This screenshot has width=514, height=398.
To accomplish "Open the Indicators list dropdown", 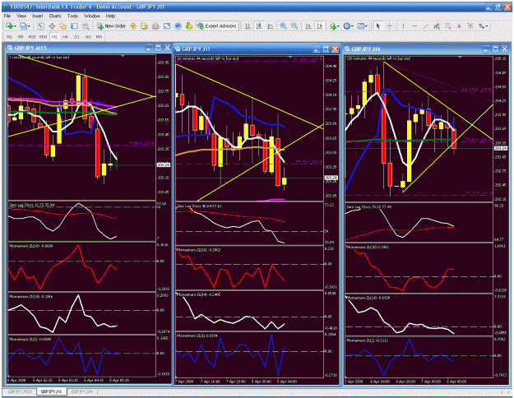I will (x=334, y=25).
